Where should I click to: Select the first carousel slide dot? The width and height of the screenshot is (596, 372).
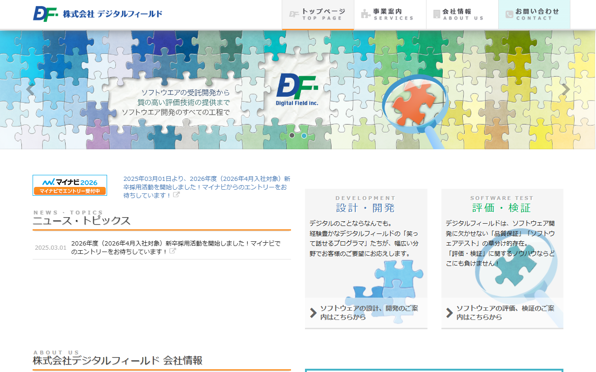pyautogui.click(x=292, y=135)
